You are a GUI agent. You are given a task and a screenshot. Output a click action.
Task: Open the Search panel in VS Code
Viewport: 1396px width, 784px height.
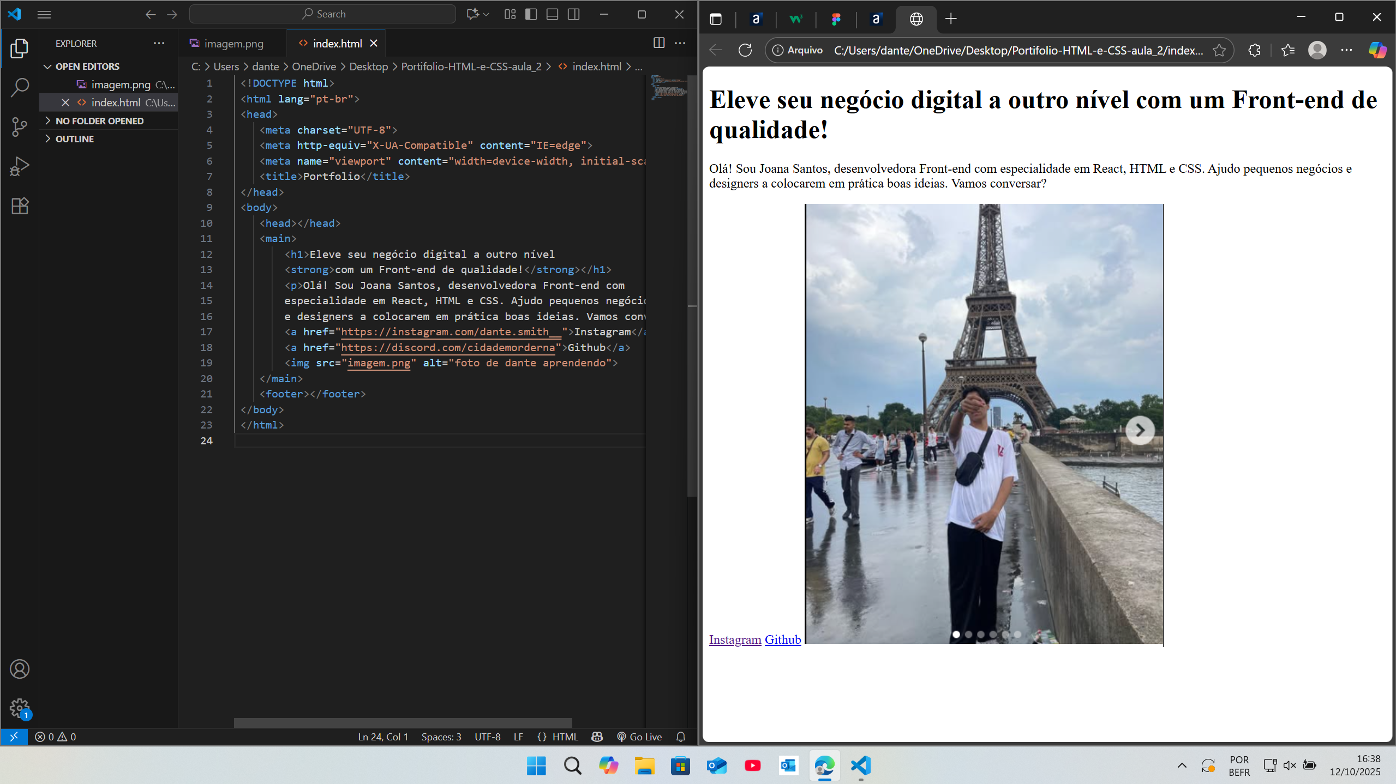tap(20, 87)
